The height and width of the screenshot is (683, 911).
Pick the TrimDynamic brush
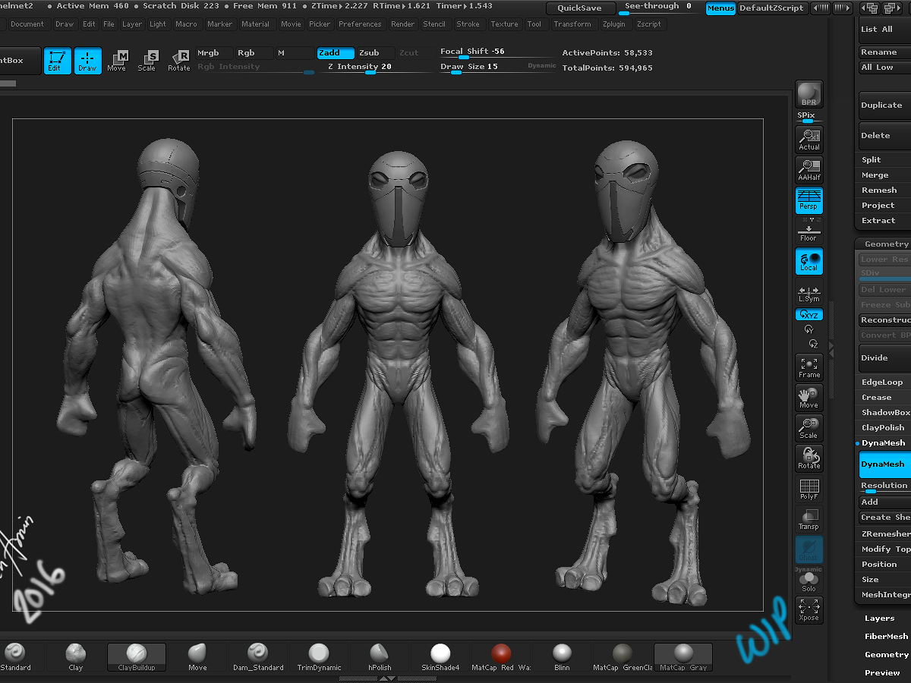319,657
